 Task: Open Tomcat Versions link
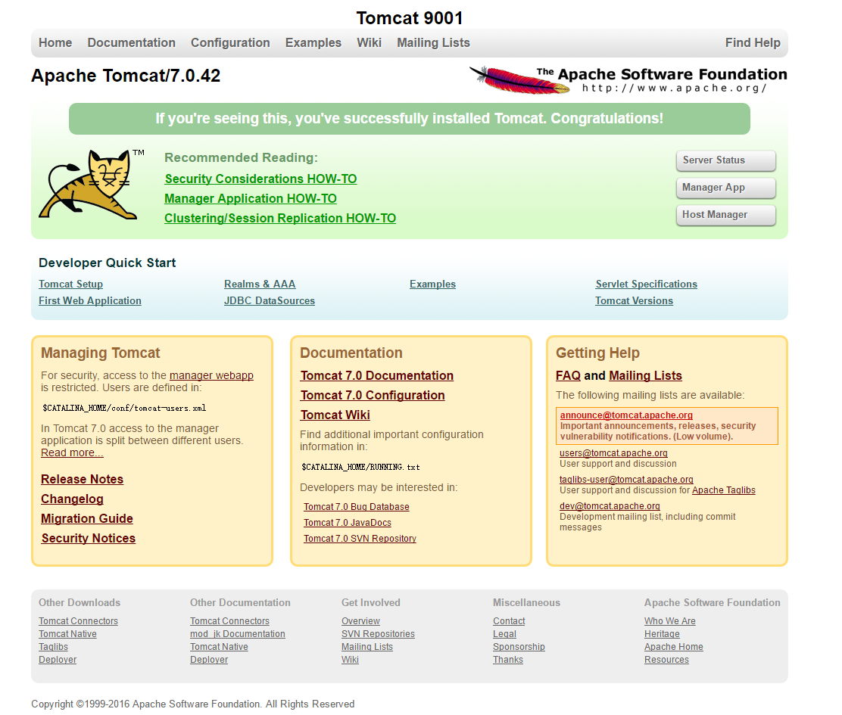(x=635, y=301)
